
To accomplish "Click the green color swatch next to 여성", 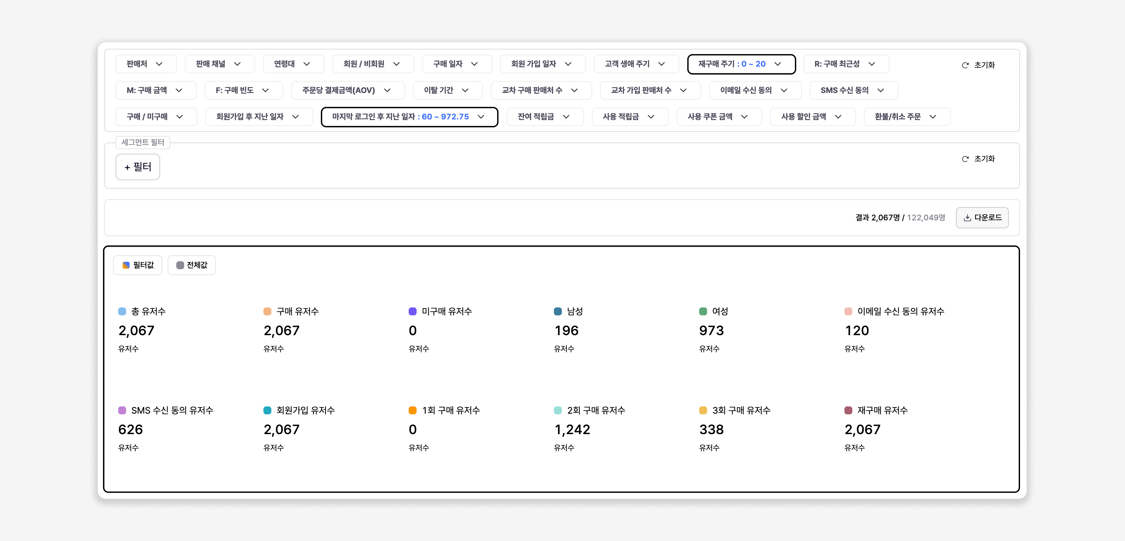I will pos(703,311).
